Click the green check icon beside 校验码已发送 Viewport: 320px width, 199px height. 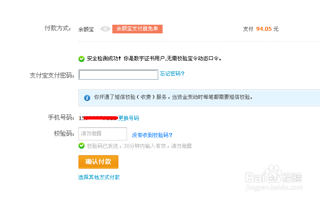(82, 146)
